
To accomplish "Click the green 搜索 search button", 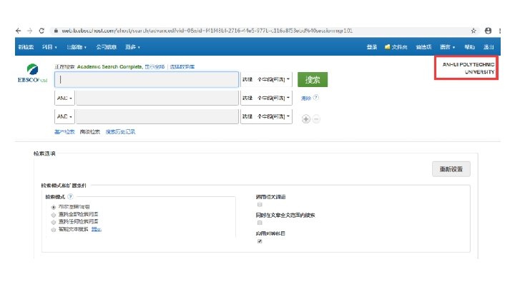I will 313,80.
